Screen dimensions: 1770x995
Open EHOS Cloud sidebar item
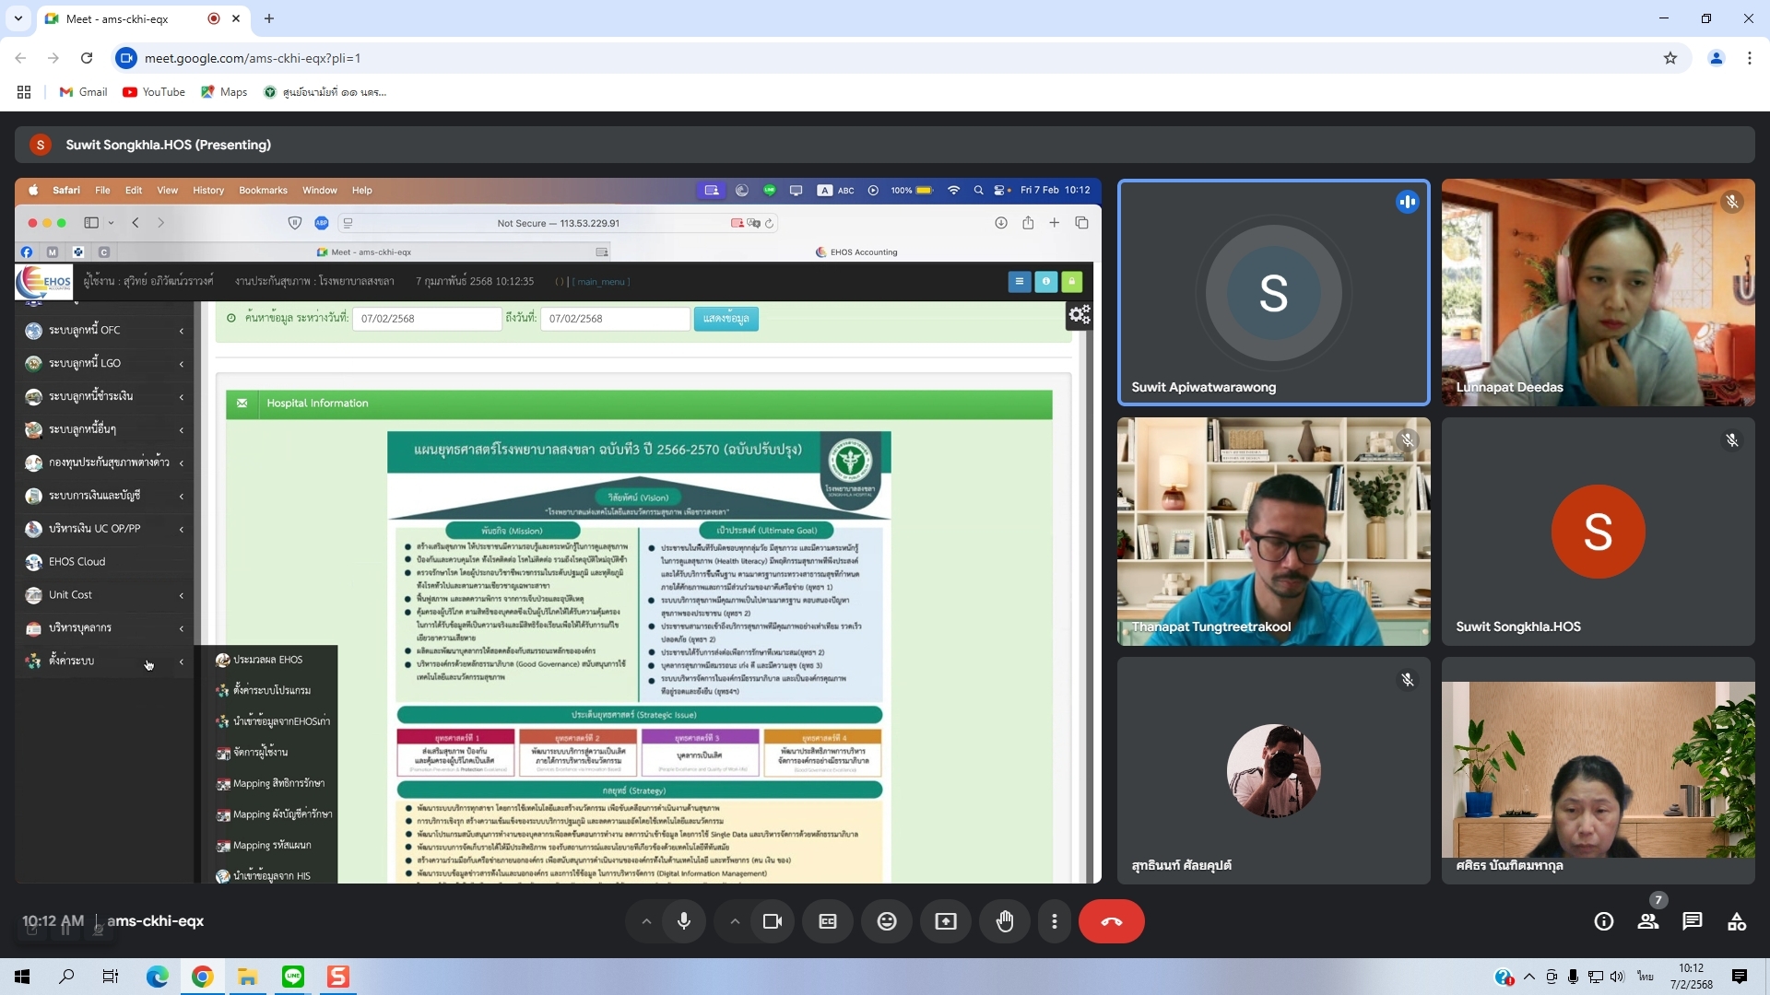tap(105, 562)
